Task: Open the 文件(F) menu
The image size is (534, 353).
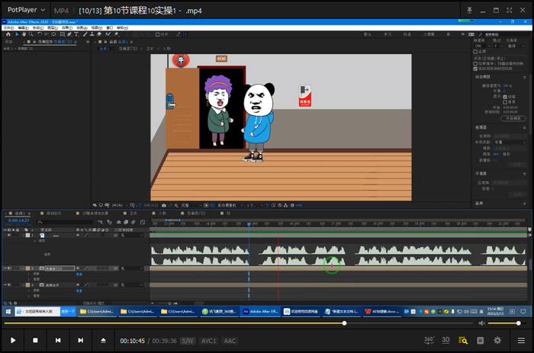Action: pos(8,28)
